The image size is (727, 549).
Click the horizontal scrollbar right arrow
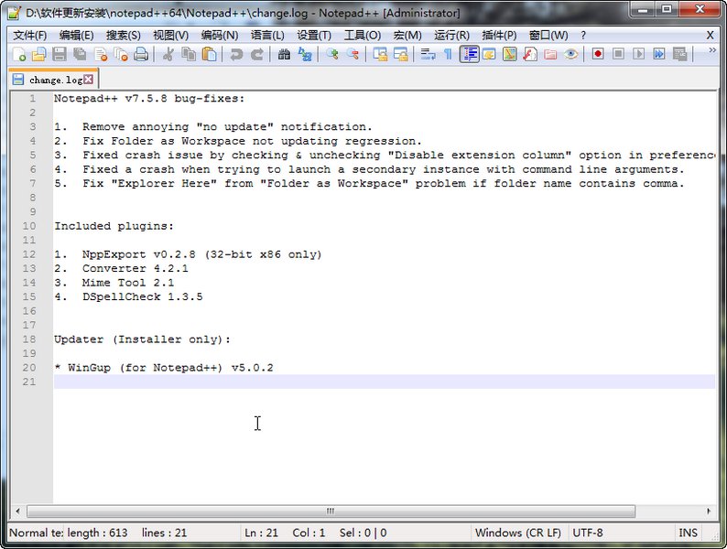[709, 511]
